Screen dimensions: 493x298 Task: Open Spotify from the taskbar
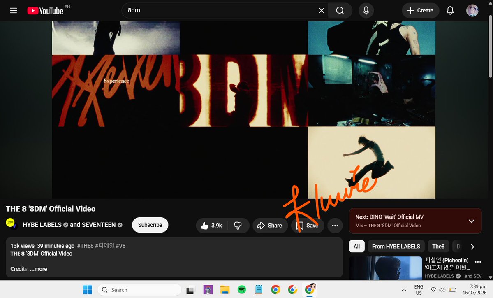(242, 290)
